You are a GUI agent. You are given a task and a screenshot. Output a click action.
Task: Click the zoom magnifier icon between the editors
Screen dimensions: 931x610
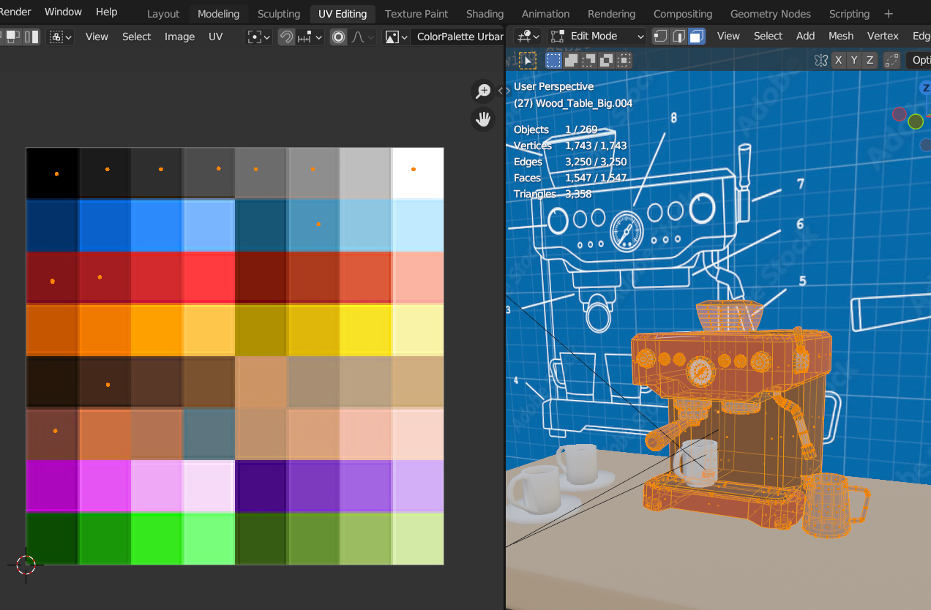(x=483, y=91)
